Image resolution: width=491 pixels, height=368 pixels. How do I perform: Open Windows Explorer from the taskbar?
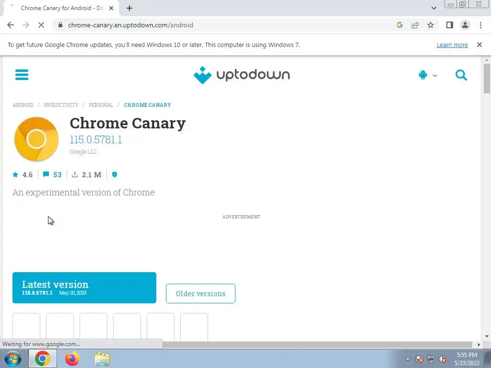click(x=102, y=359)
